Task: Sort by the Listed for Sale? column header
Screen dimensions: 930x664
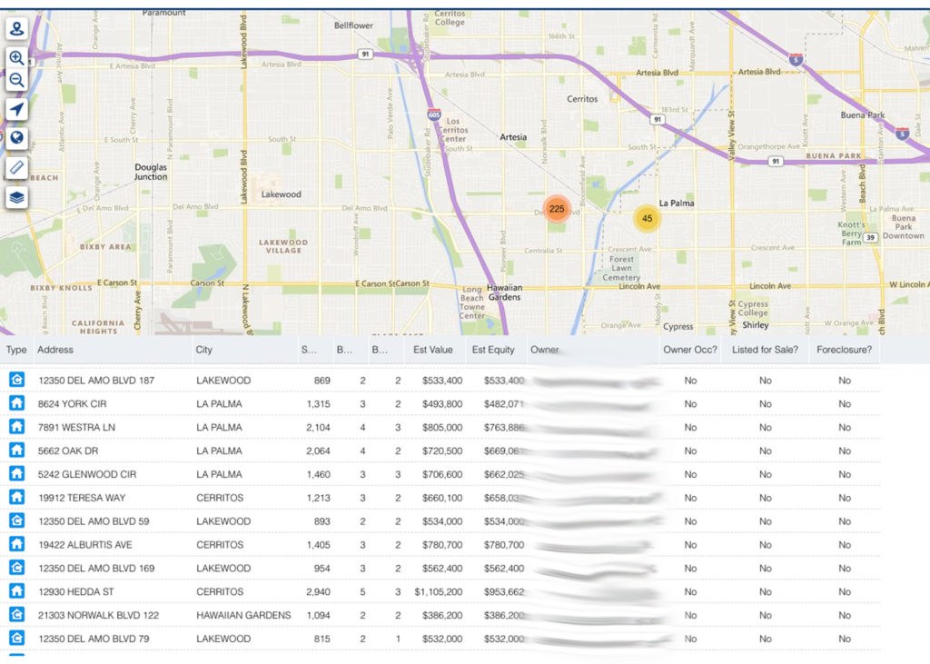Action: pos(765,350)
